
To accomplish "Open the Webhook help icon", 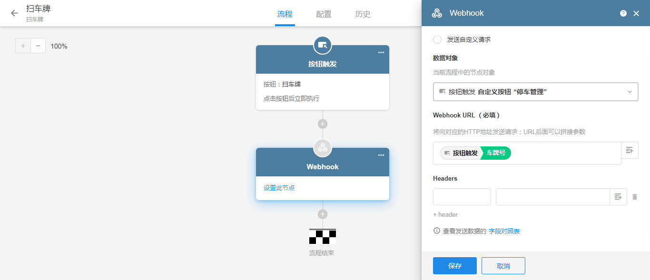I will (x=623, y=13).
